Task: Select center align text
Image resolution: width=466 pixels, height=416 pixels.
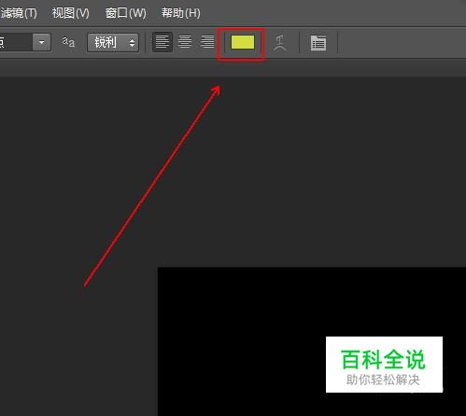Action: 185,42
